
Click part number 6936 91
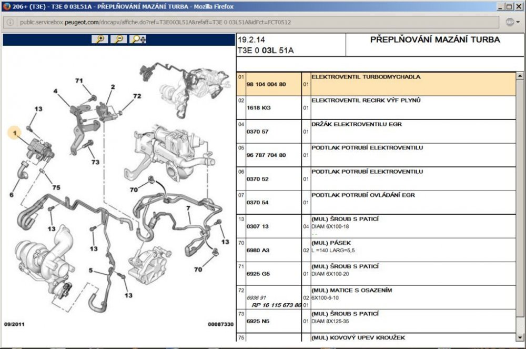pyautogui.click(x=256, y=297)
